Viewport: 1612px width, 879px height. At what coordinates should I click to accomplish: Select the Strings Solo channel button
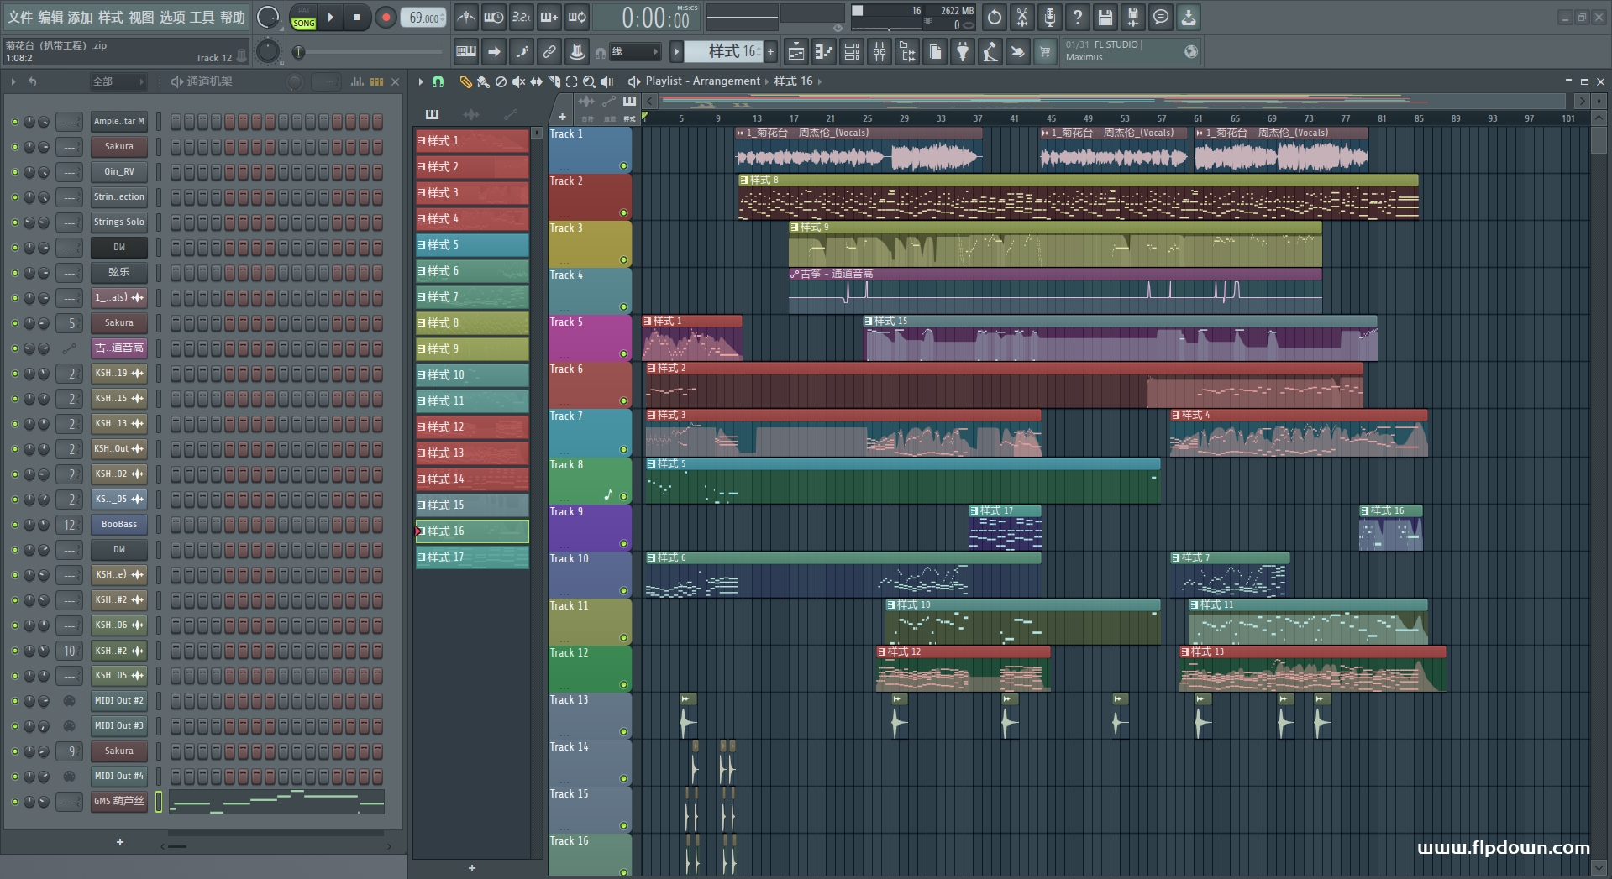pos(119,222)
